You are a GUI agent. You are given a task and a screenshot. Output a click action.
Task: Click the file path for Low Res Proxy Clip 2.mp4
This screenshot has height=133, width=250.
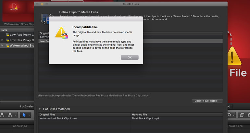coord(93,96)
